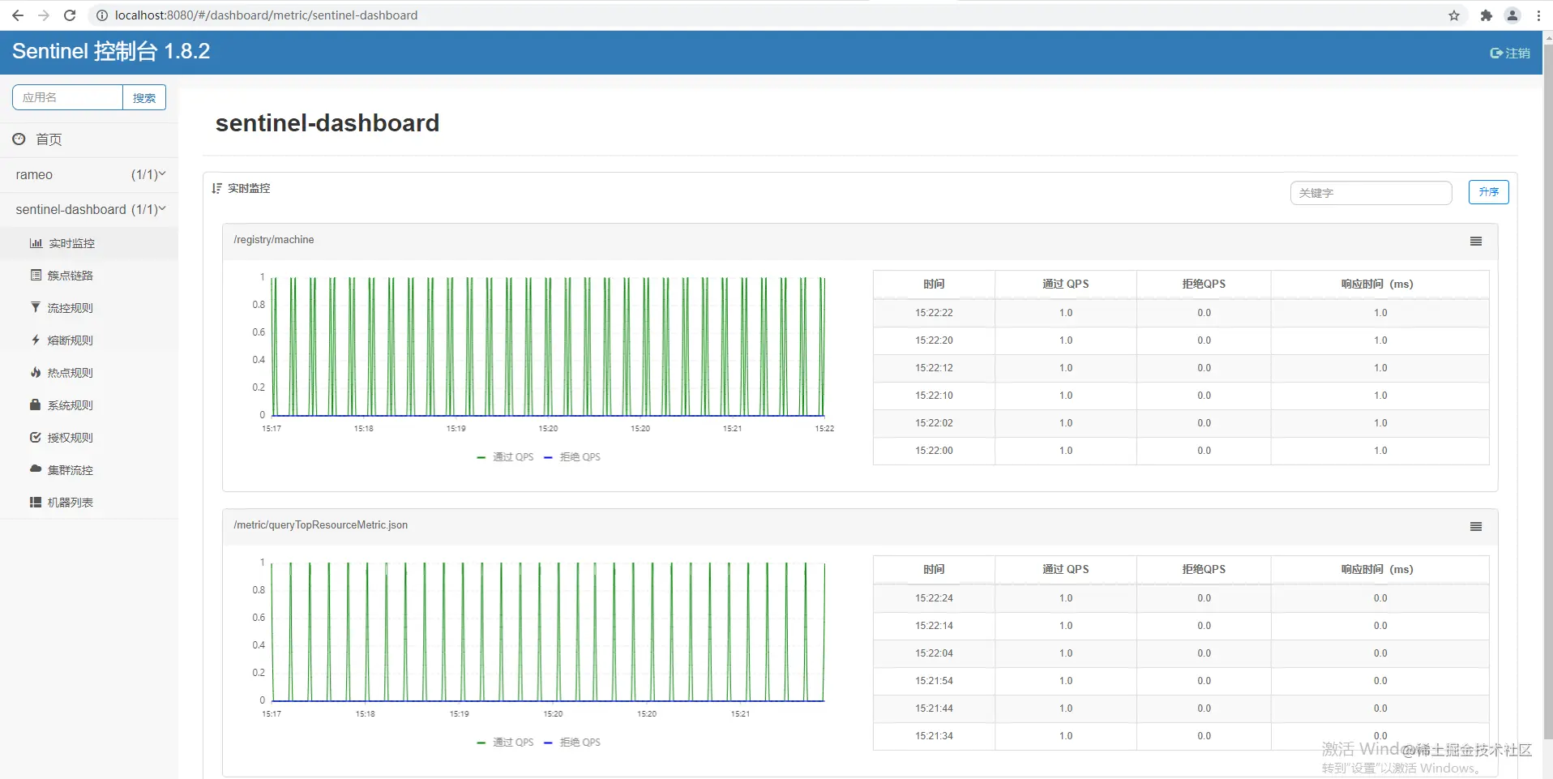Click the sentinel-dashboard page heading
This screenshot has width=1553, height=779.
(327, 123)
